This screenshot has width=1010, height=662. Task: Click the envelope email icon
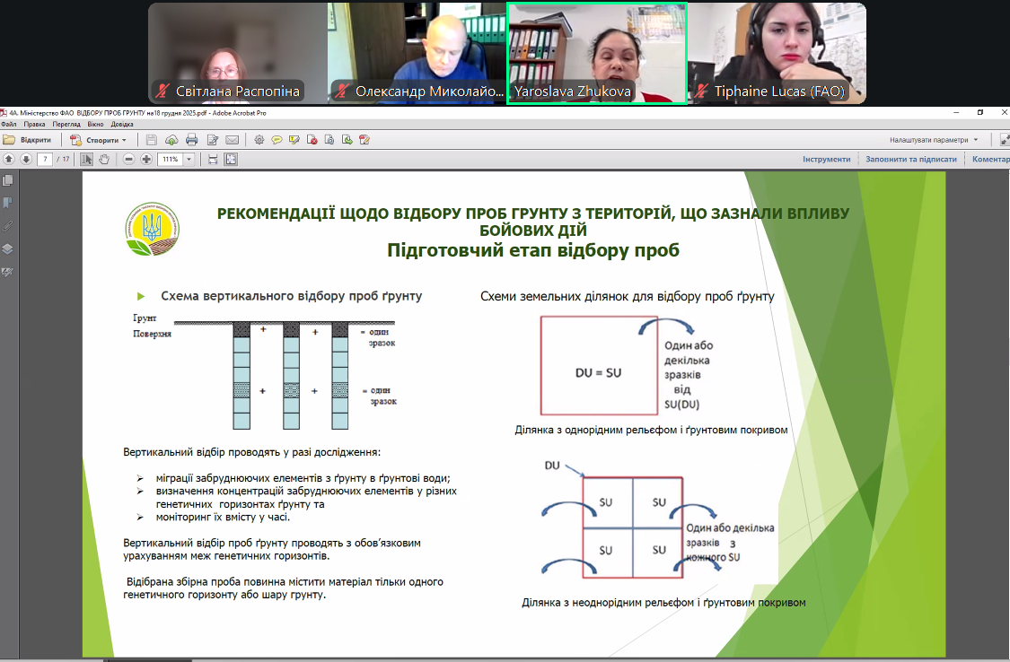pyautogui.click(x=233, y=140)
